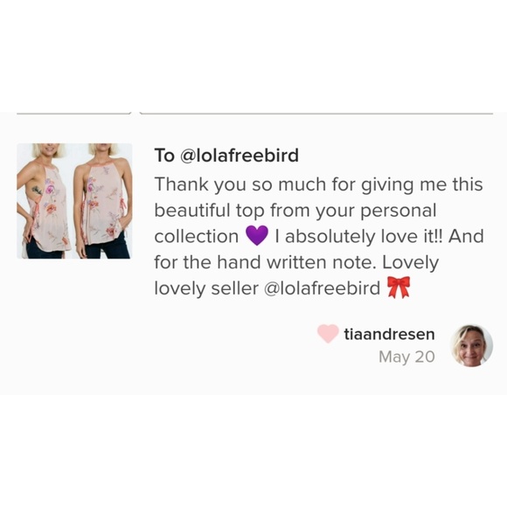This screenshot has width=507, height=506.
Task: Click the words 'lovely seller' in the note
Action: [x=206, y=288]
